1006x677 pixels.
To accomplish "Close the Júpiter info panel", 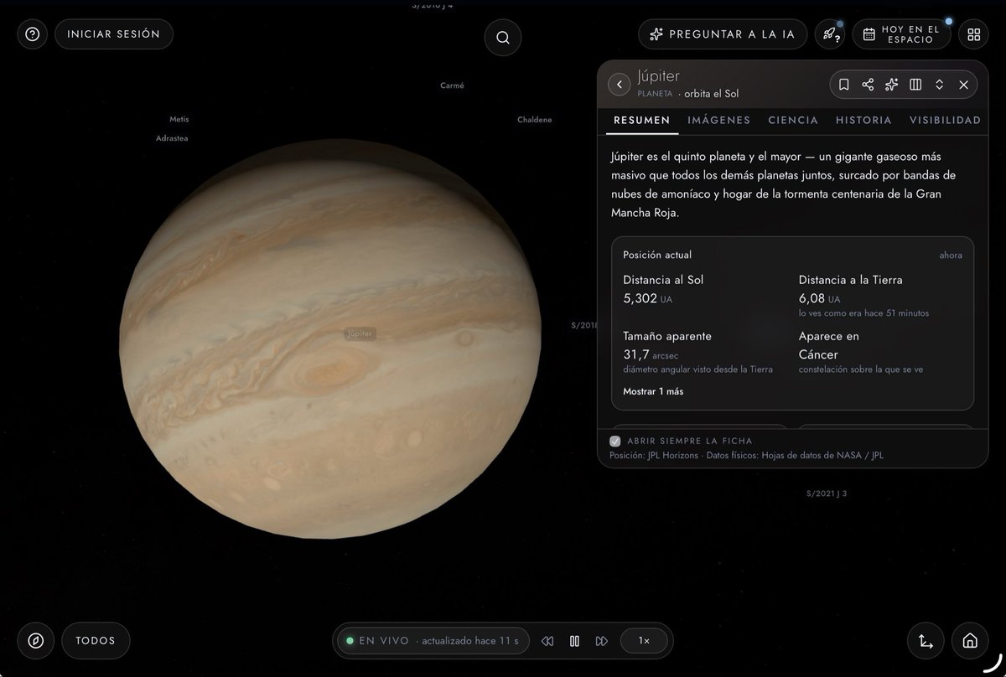I will pyautogui.click(x=963, y=85).
